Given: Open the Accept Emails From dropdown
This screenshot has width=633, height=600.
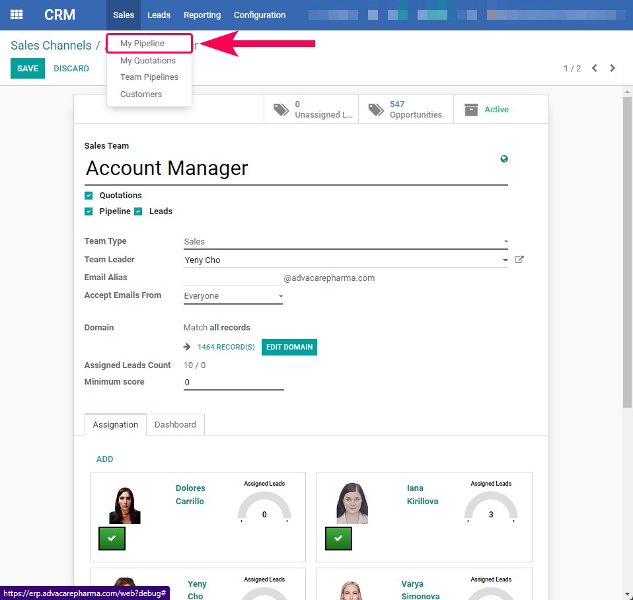Looking at the screenshot, I should pyautogui.click(x=233, y=296).
